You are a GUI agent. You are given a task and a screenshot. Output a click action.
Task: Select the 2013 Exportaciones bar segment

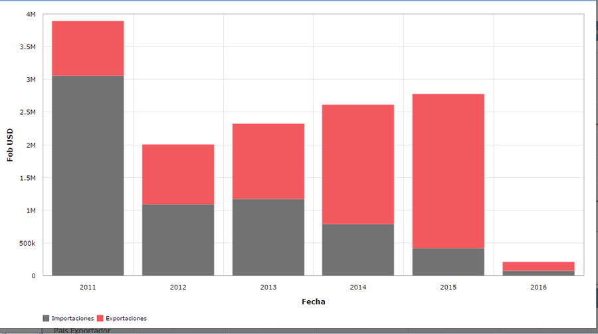click(x=268, y=161)
